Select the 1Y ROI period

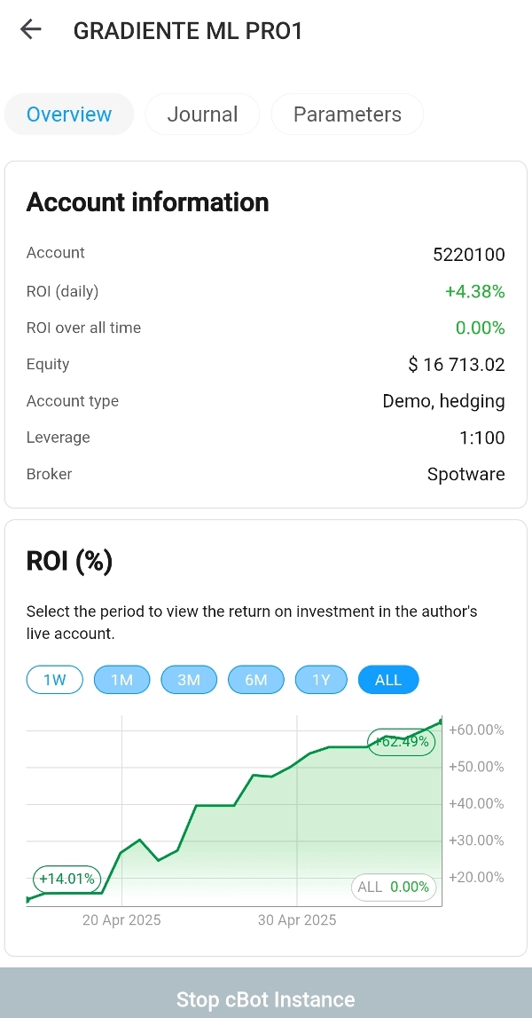321,680
